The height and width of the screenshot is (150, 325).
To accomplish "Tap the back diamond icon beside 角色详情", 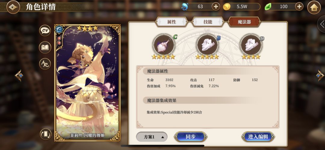I will 13,7.
